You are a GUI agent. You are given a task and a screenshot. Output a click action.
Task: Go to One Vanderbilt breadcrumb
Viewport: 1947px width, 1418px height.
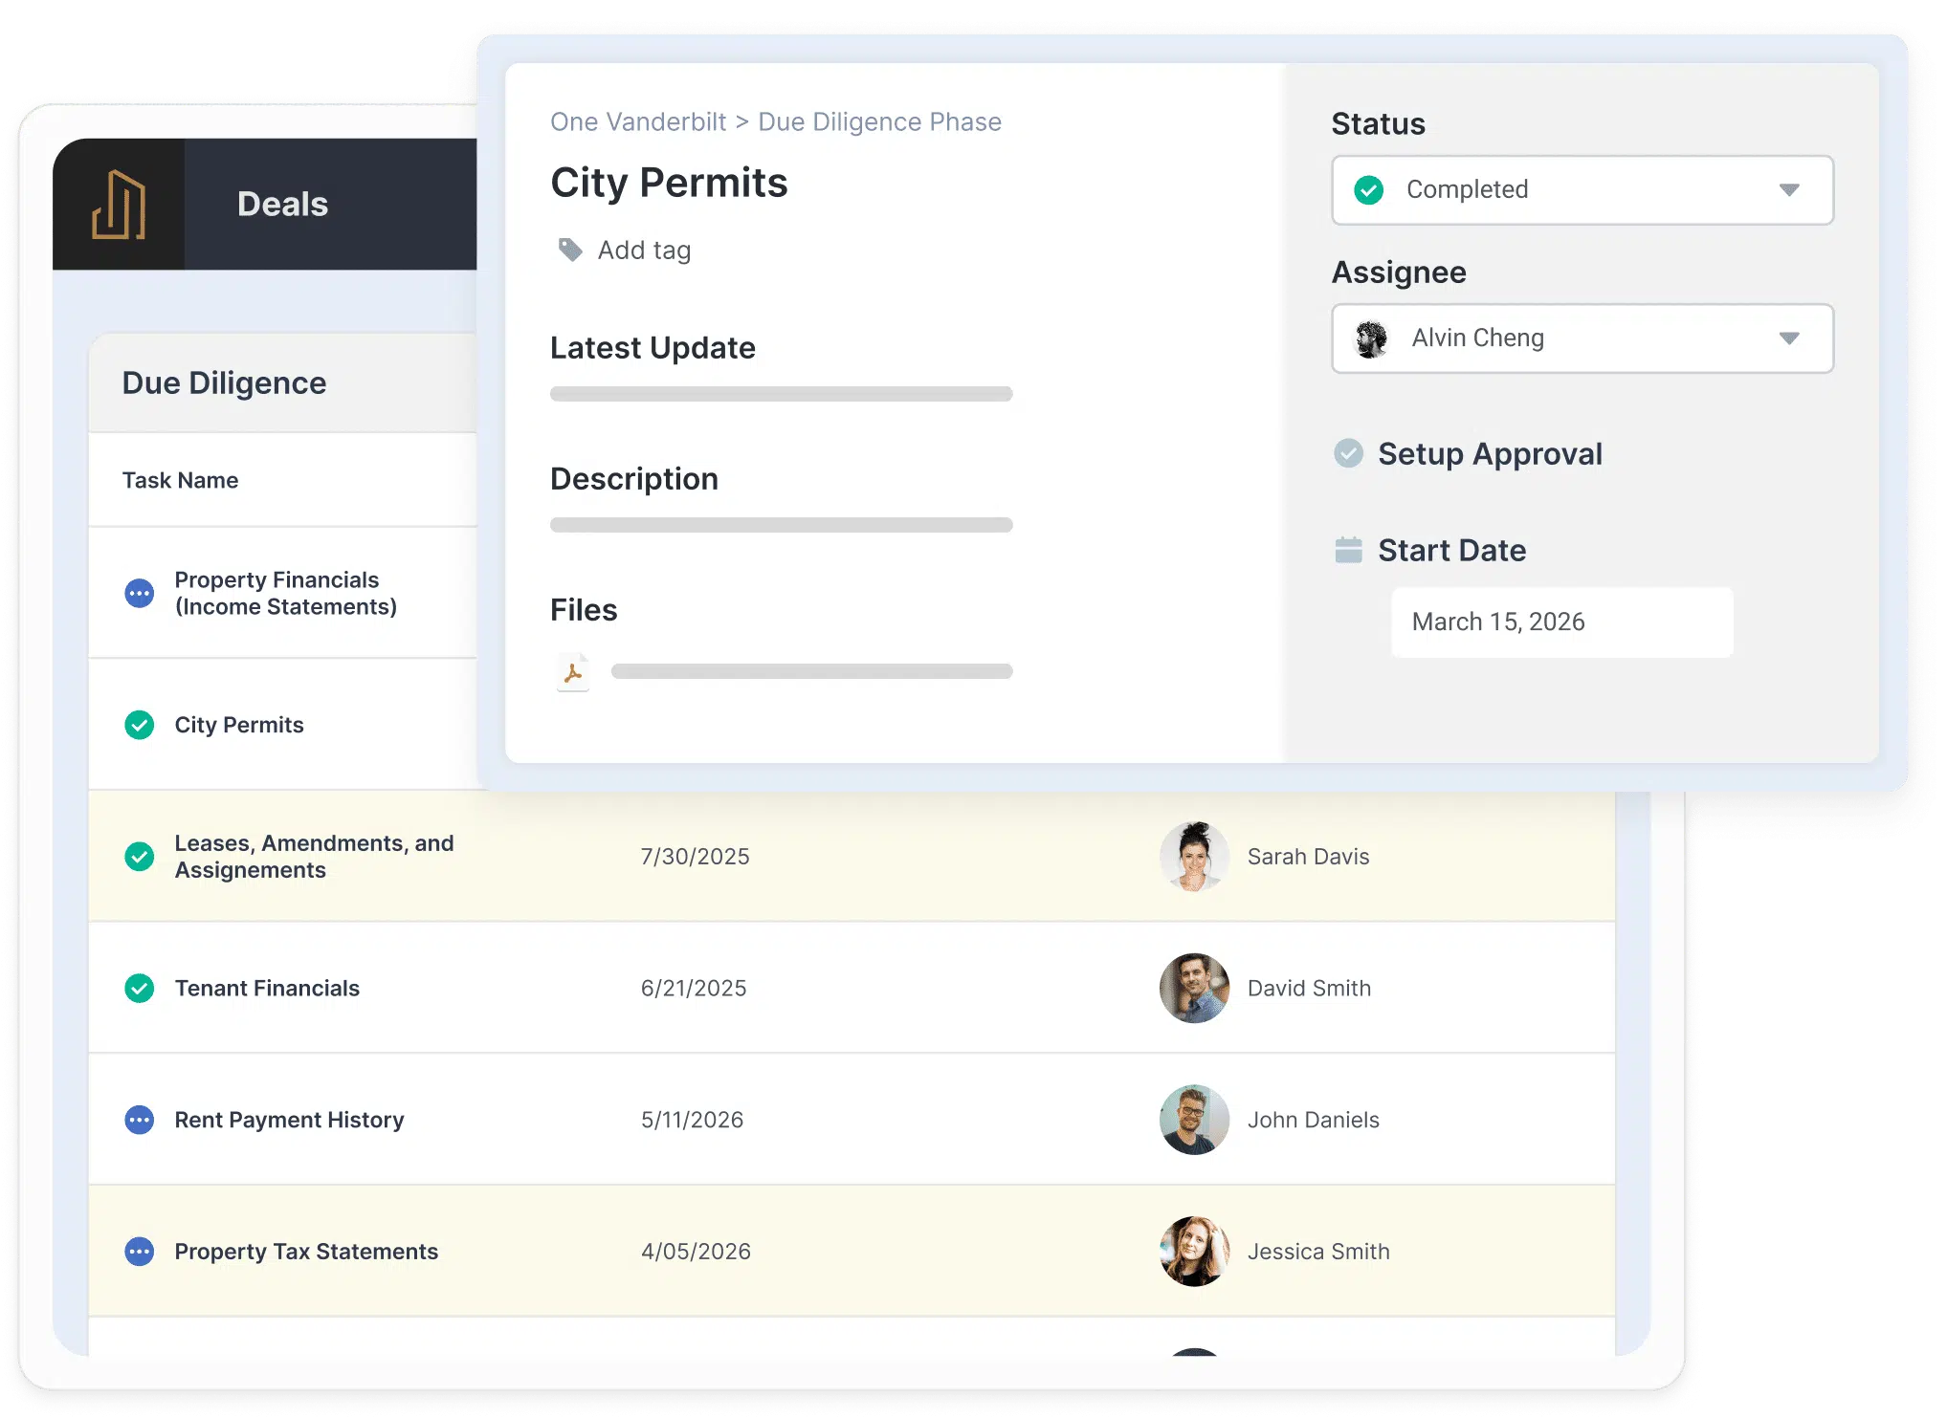pyautogui.click(x=638, y=122)
